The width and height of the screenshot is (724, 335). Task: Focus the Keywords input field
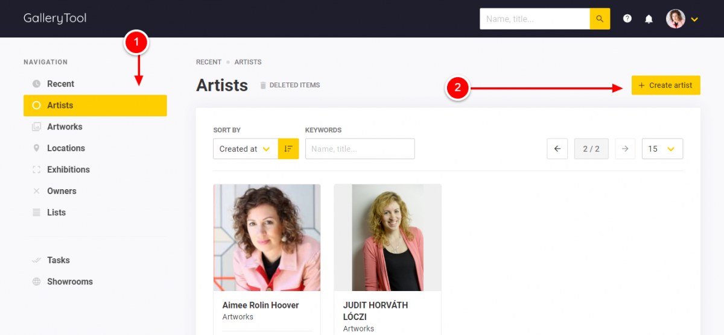pyautogui.click(x=360, y=149)
